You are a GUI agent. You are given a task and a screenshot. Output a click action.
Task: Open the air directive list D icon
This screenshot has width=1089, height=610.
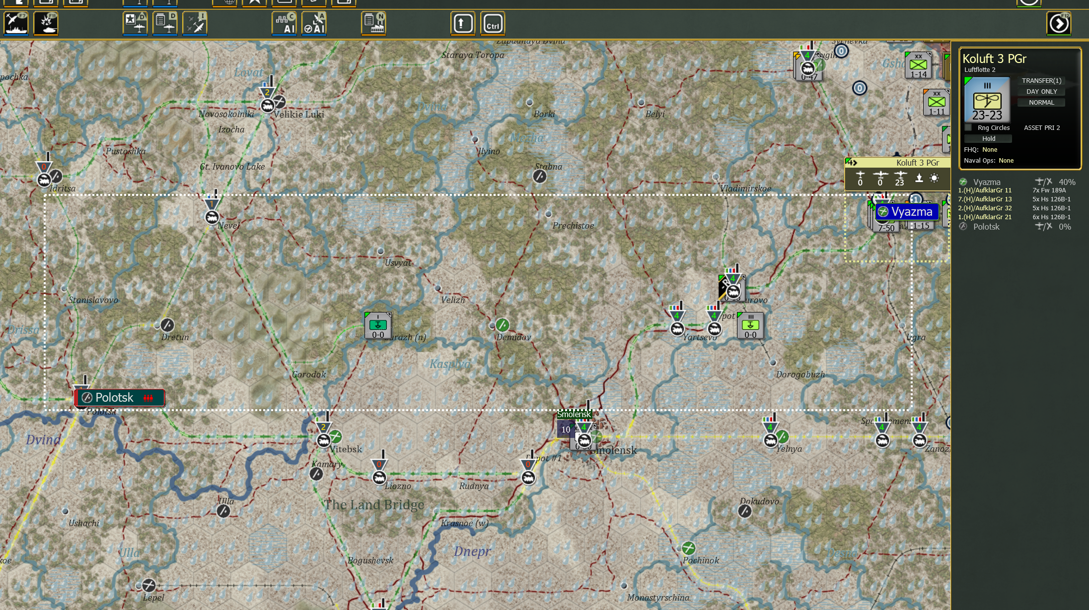point(165,23)
